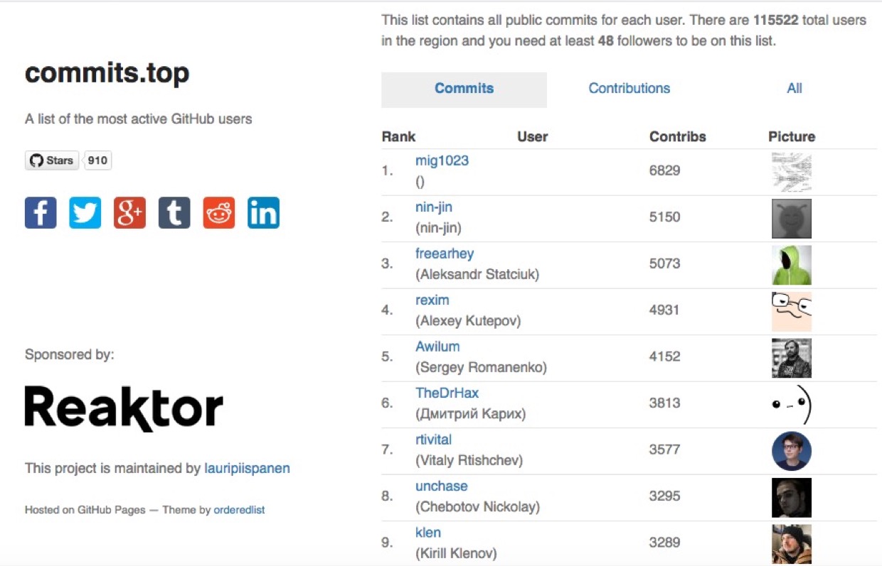Screen dimensions: 882x566
Task: Click TheDrHax's face emoticon avatar
Action: [792, 404]
